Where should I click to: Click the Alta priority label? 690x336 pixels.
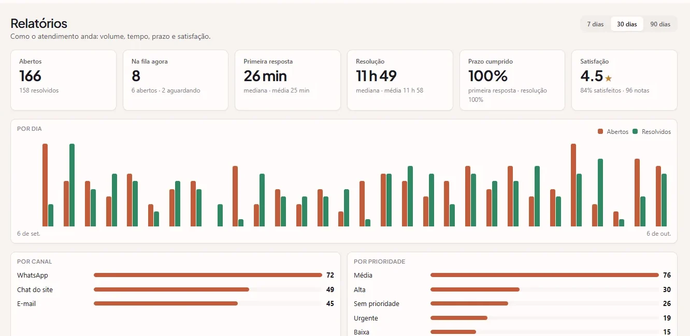click(x=360, y=289)
